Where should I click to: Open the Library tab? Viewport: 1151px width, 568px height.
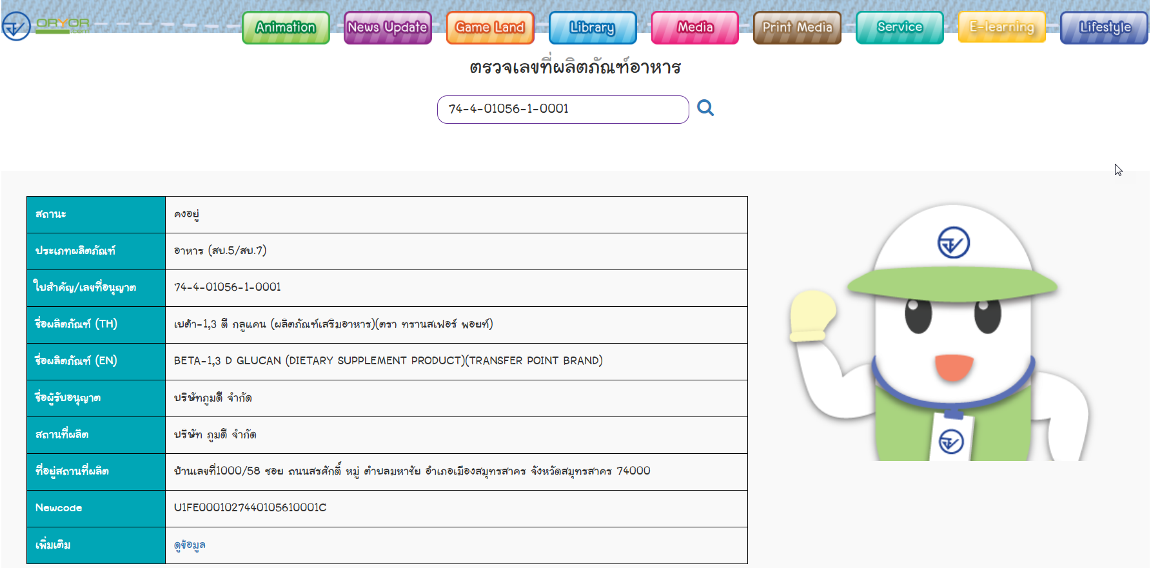tap(593, 28)
